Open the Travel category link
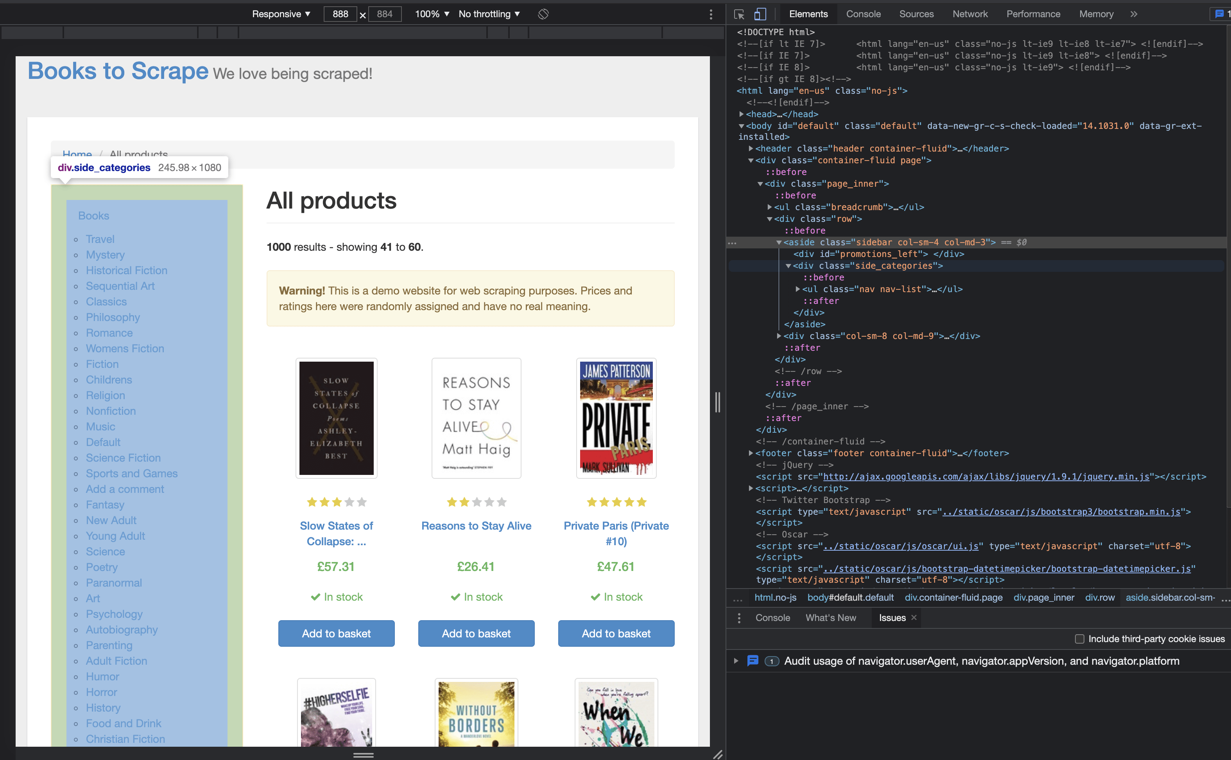1231x760 pixels. (100, 239)
